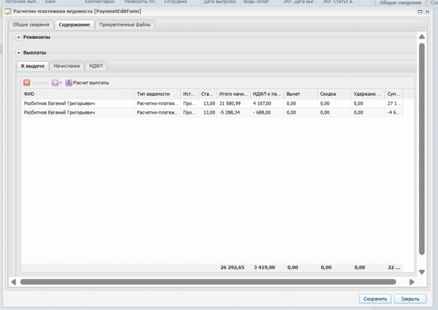Open the Общие сведения tab in the background window

point(400,3)
